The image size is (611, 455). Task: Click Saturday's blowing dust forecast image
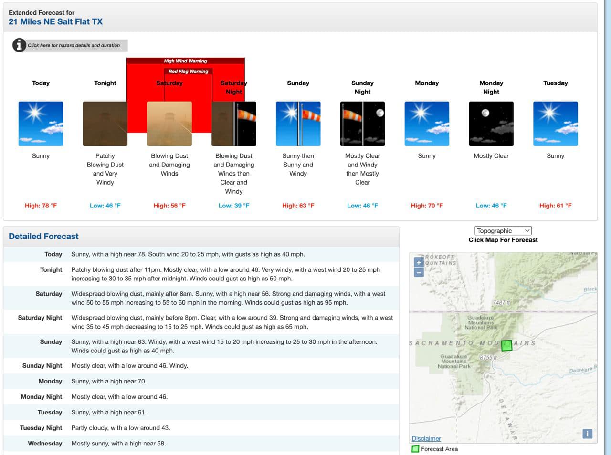point(169,124)
